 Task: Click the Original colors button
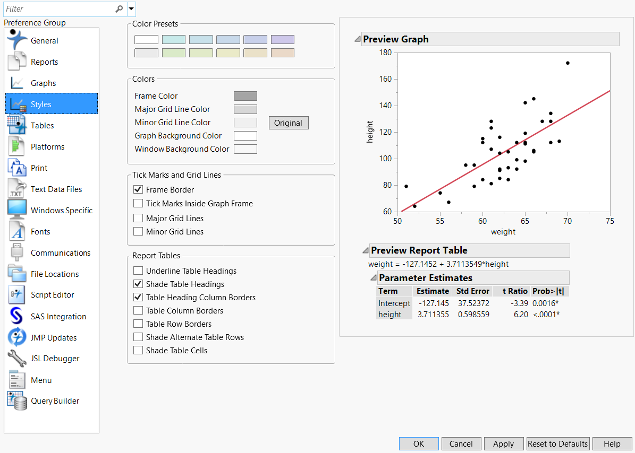pos(289,123)
